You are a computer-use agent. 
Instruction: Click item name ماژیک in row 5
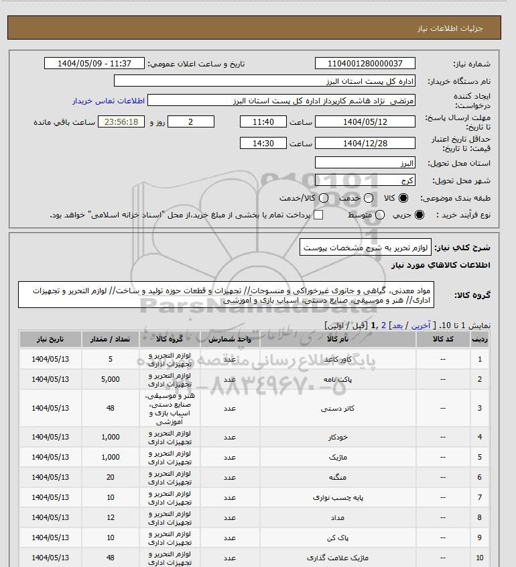coord(338,458)
